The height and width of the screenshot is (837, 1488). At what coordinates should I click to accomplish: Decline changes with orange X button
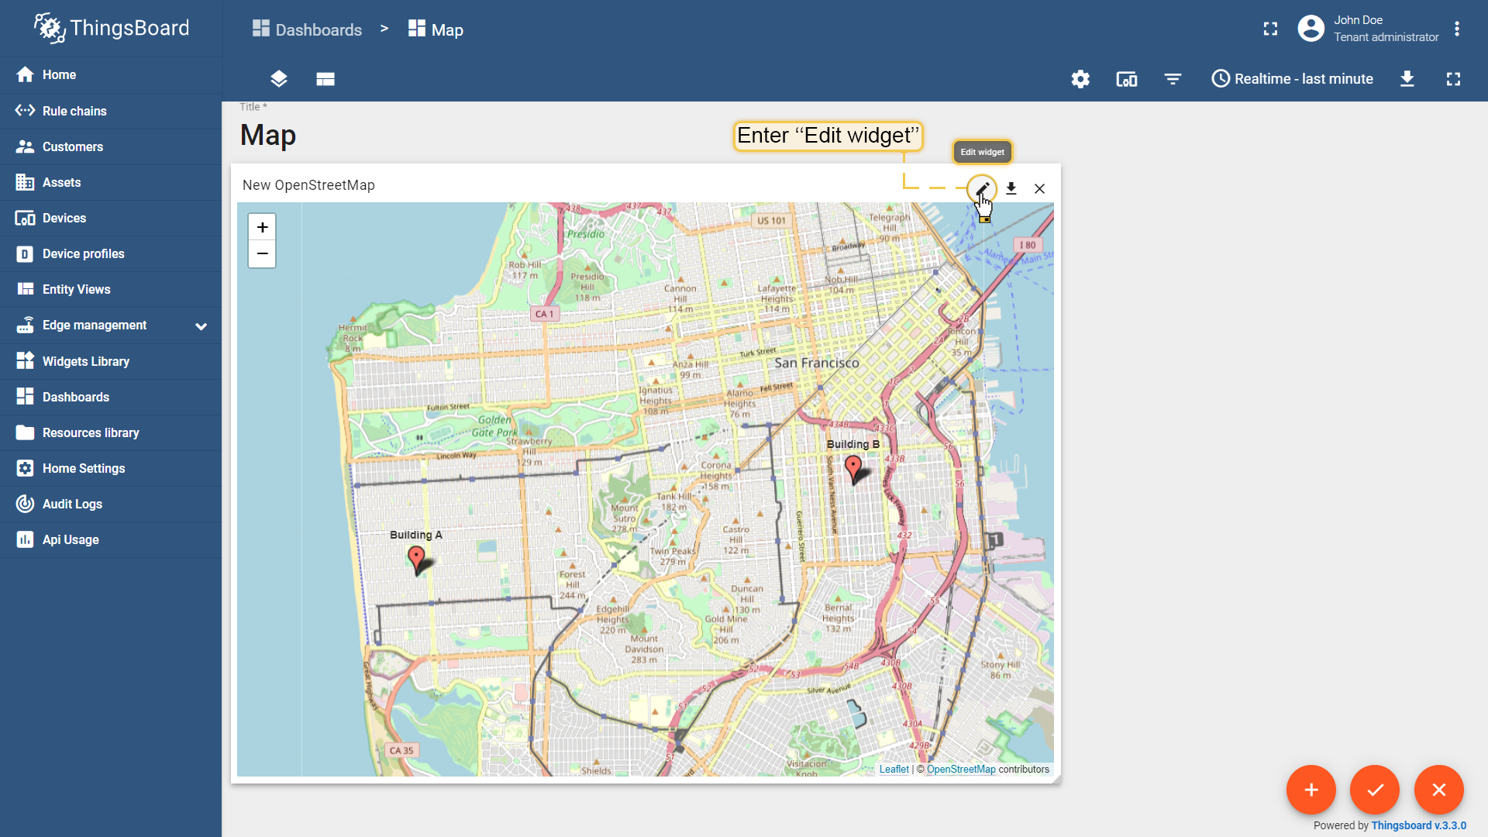coord(1439,790)
